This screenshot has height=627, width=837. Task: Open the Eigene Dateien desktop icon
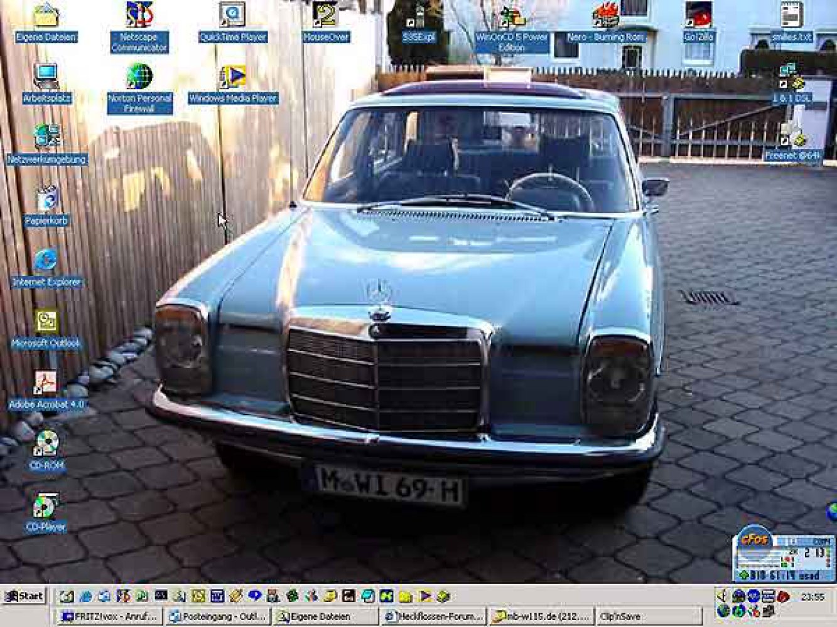coord(45,23)
